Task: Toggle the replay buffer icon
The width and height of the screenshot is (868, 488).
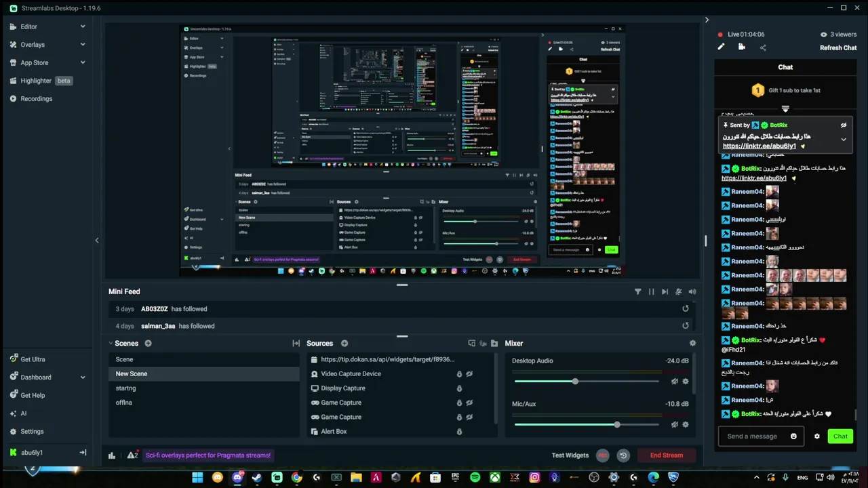Action: tap(623, 455)
